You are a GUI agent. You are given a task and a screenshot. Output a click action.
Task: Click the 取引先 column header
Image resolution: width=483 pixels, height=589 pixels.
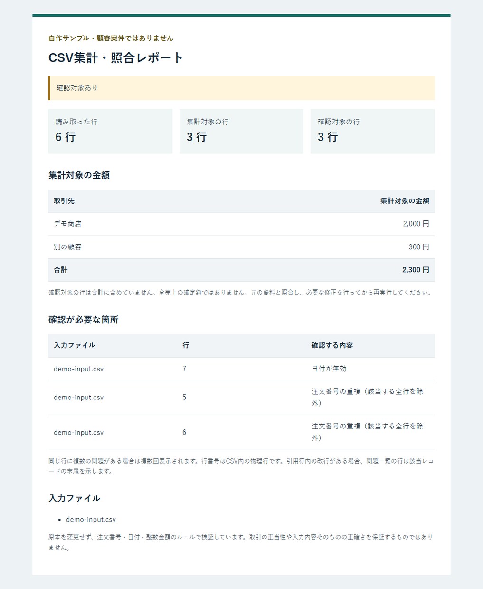(64, 201)
